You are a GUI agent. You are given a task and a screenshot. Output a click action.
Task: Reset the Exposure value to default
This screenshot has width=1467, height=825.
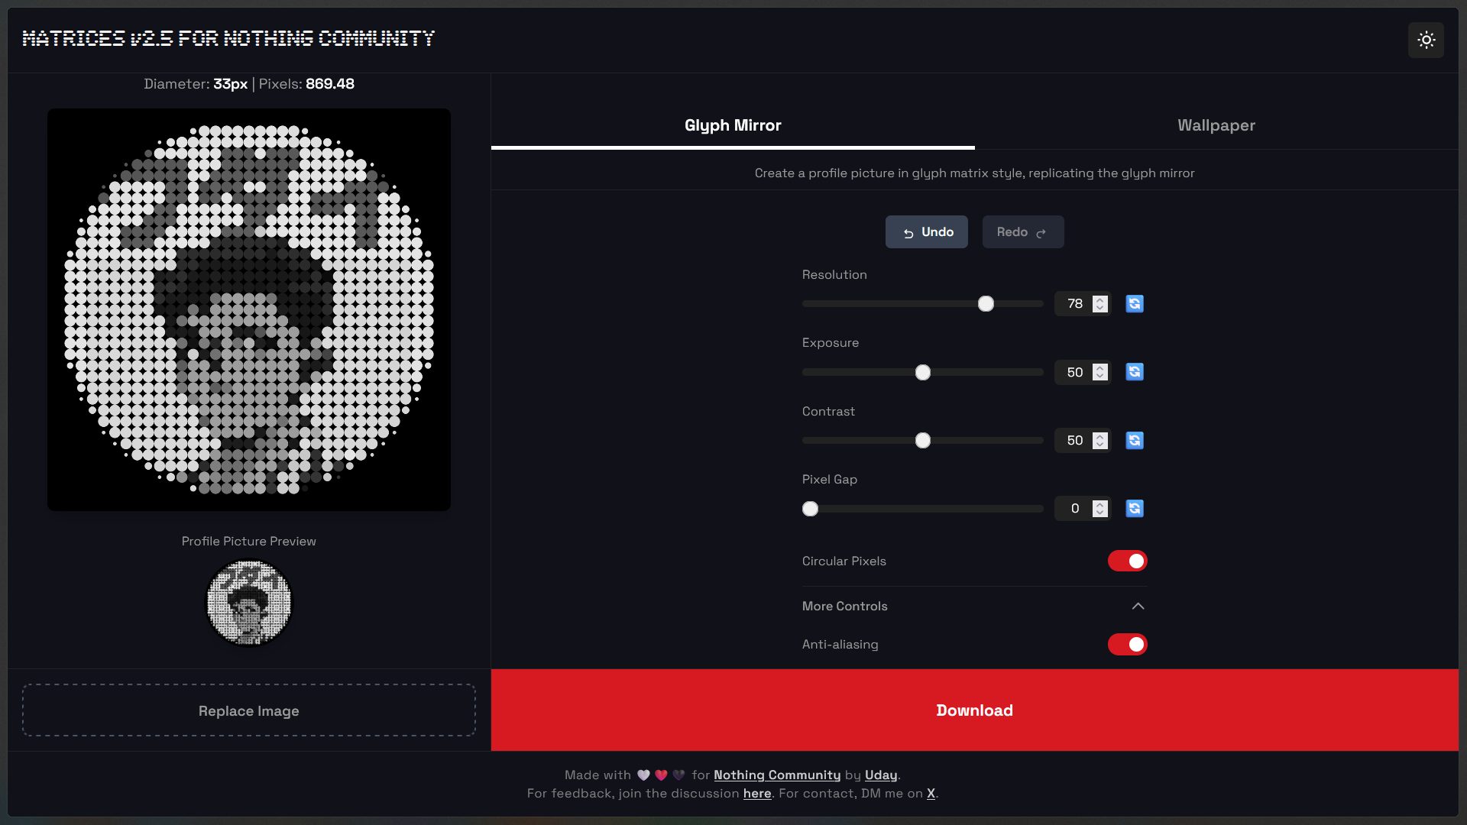(x=1134, y=372)
